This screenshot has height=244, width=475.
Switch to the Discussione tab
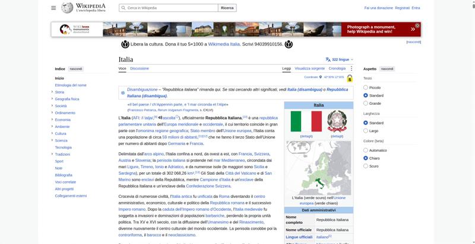pos(140,69)
